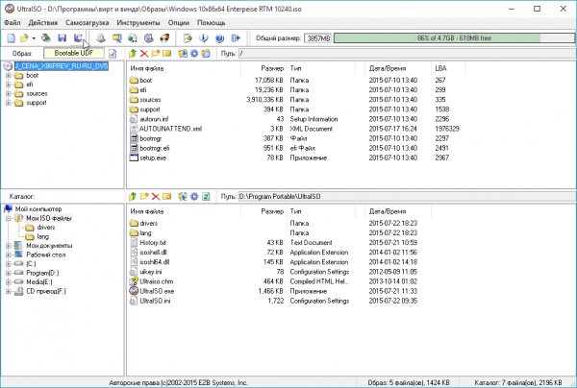This screenshot has width=577, height=388.
Task: Click the gear icon in image toolbar
Action: [194, 54]
